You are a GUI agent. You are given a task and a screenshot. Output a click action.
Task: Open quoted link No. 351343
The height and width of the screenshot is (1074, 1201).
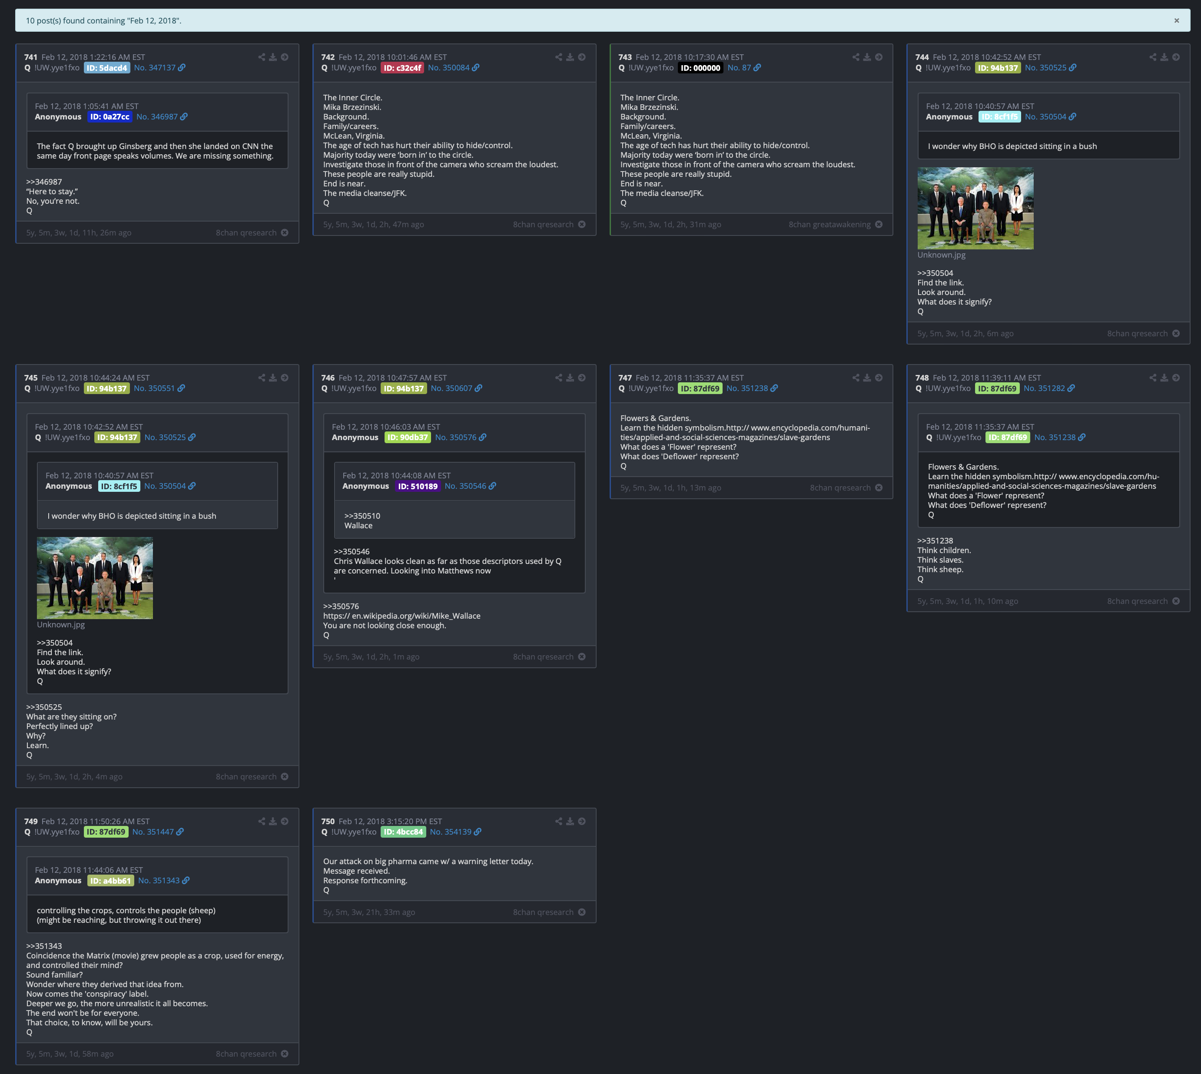coord(163,880)
